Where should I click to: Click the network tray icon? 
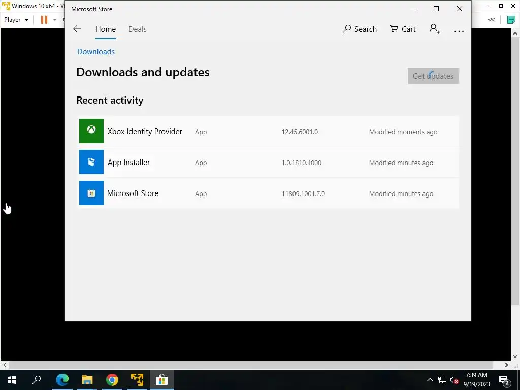442,380
